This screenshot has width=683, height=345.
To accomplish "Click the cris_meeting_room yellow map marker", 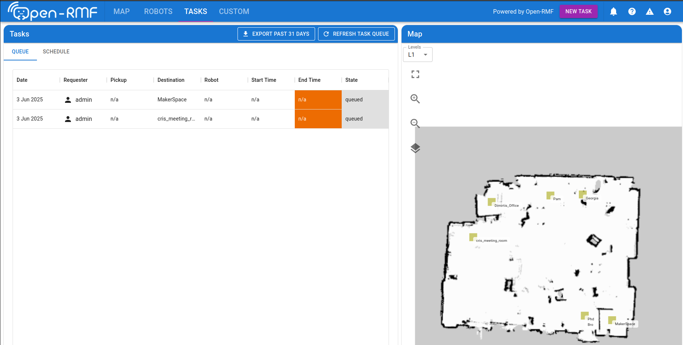I will point(473,237).
